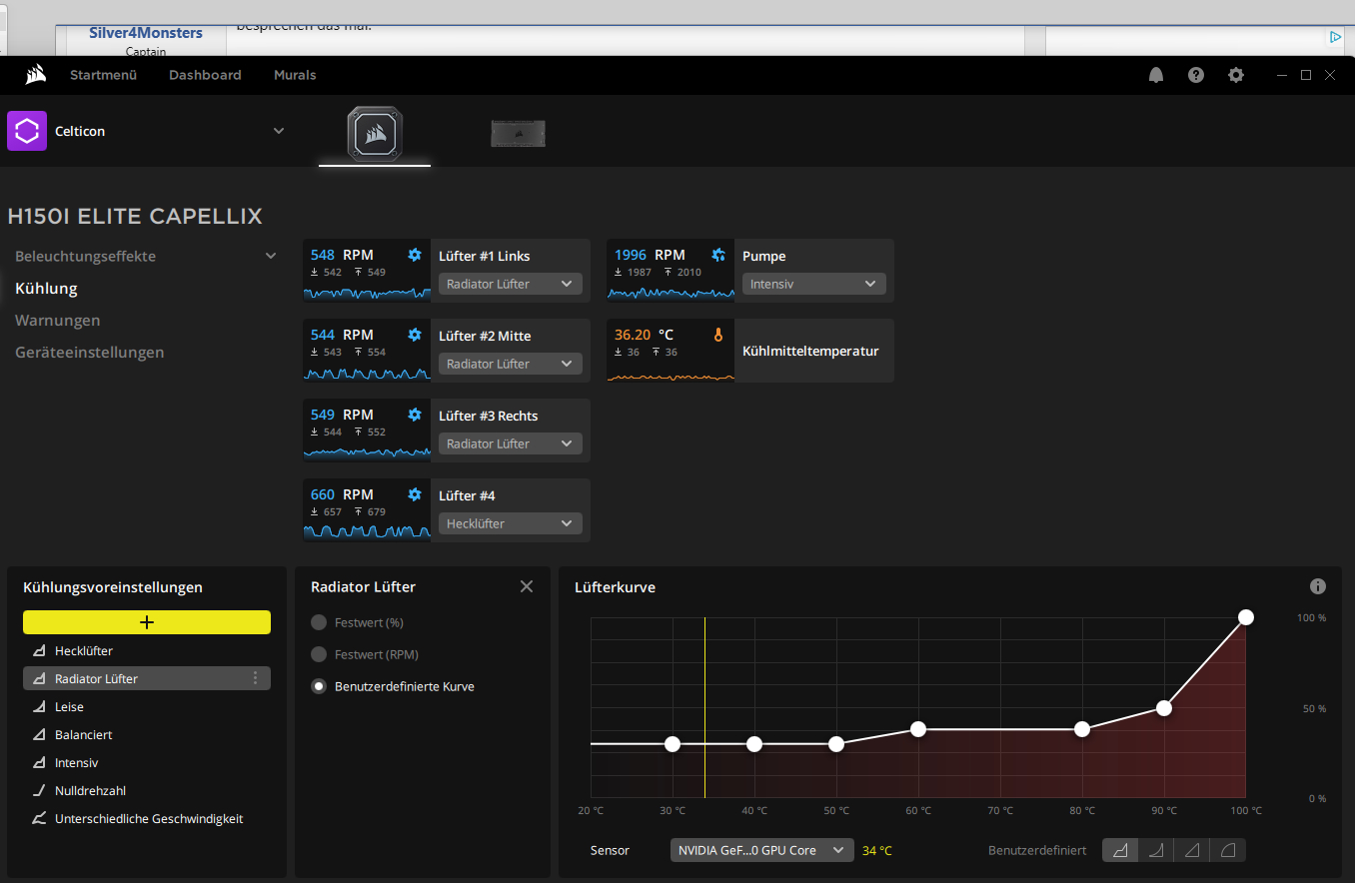Screen dimensions: 1355x883
Task: Open three-dot menu for Radiator Lüfter preset
Action: tap(255, 678)
